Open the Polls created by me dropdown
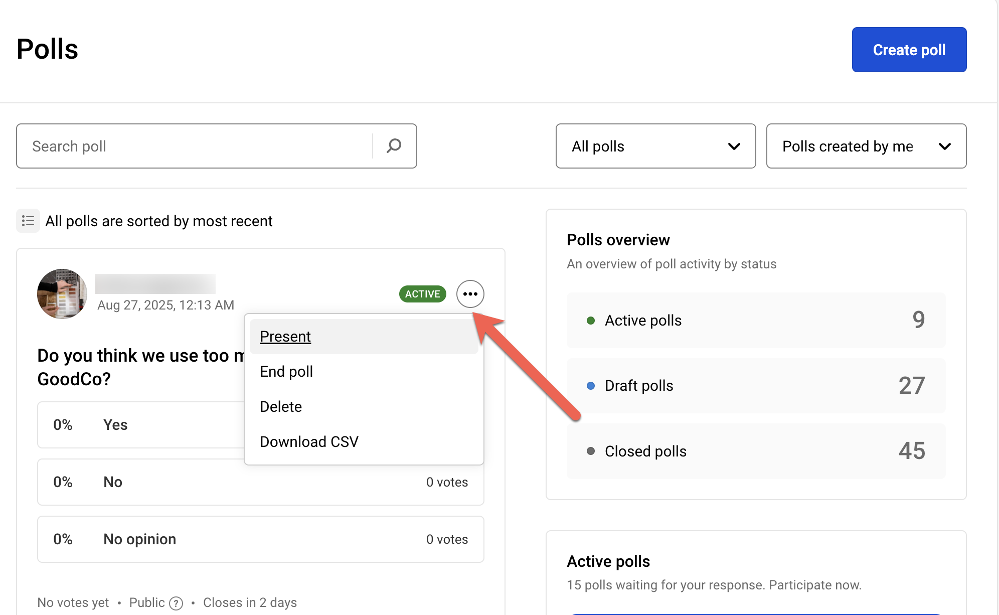Screen dimensions: 999x615 (x=866, y=146)
